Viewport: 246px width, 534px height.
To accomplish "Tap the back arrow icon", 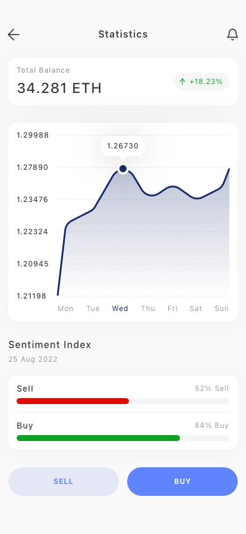I will pos(14,35).
